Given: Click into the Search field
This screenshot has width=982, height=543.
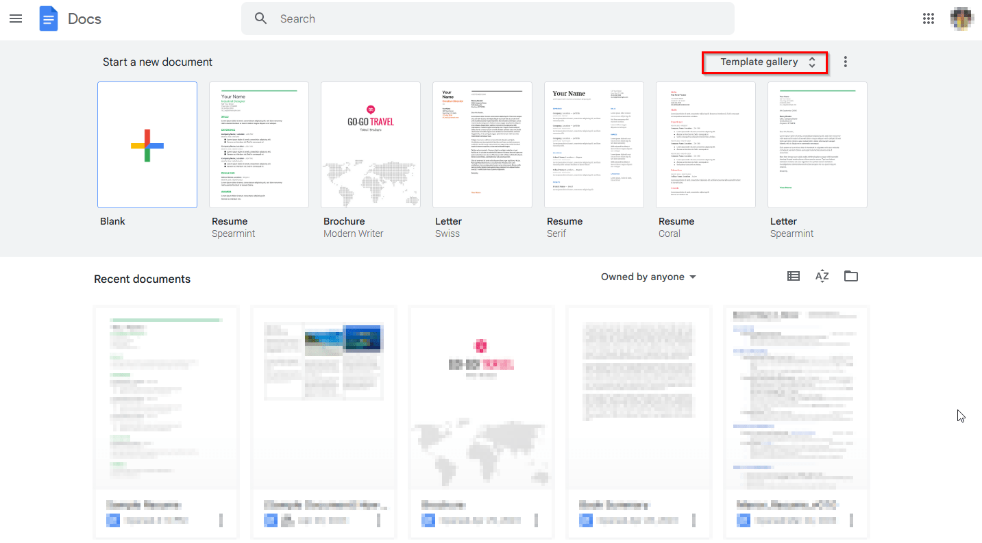Looking at the screenshot, I should (x=488, y=18).
